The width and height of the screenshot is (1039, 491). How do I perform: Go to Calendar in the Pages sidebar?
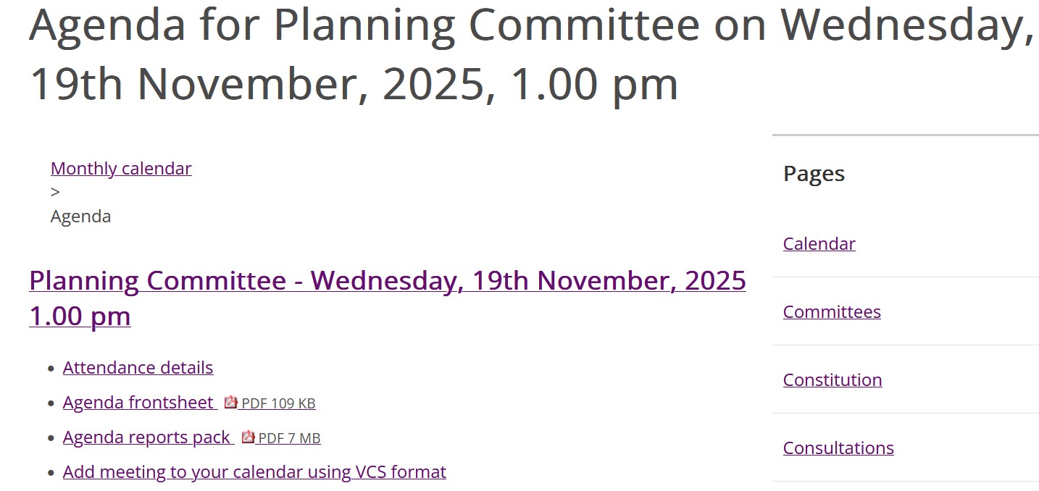[819, 243]
